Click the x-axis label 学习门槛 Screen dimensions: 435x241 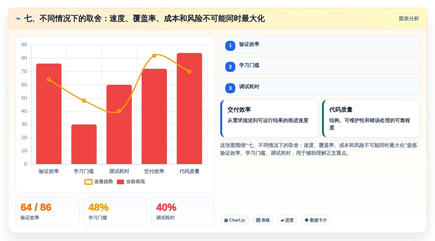click(x=84, y=171)
